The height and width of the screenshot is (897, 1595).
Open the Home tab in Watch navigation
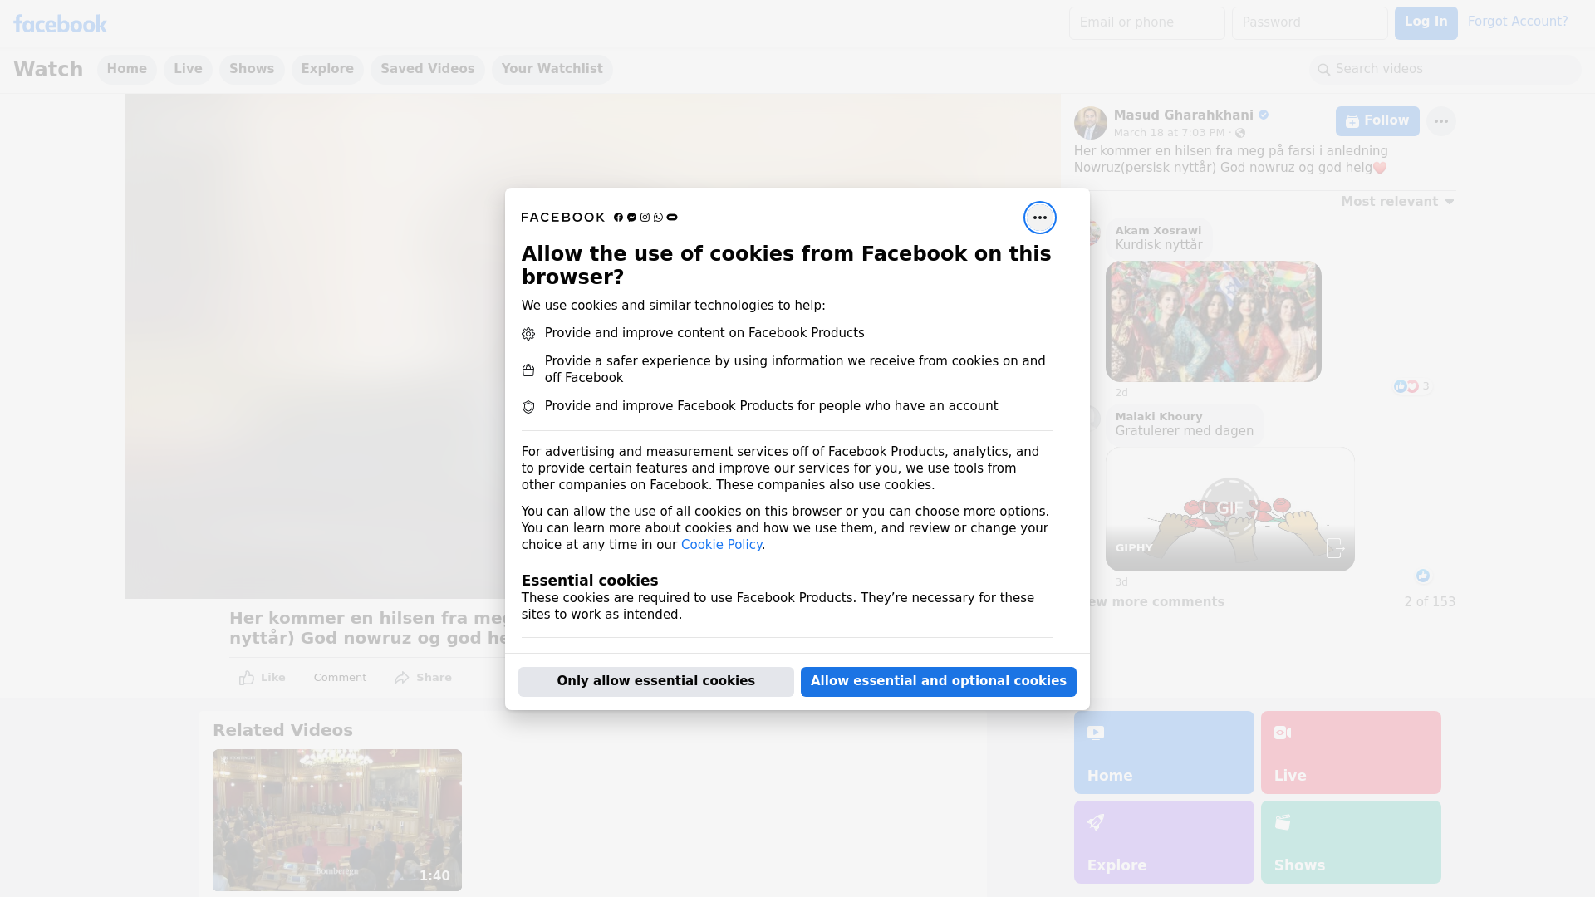126,70
